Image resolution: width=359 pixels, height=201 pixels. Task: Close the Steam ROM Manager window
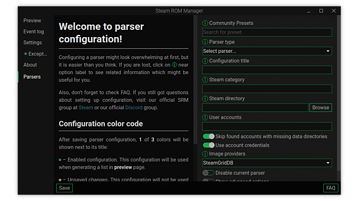click(334, 11)
